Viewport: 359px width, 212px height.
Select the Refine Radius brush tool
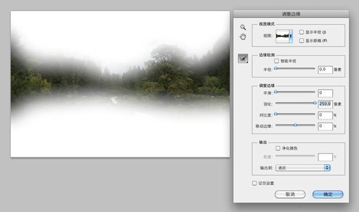(243, 59)
